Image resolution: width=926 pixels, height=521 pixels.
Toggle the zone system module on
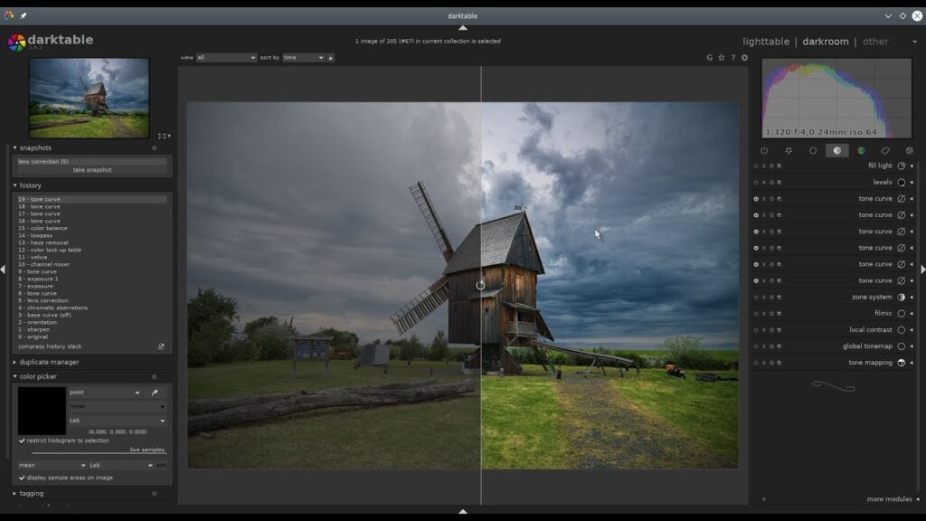click(x=756, y=298)
